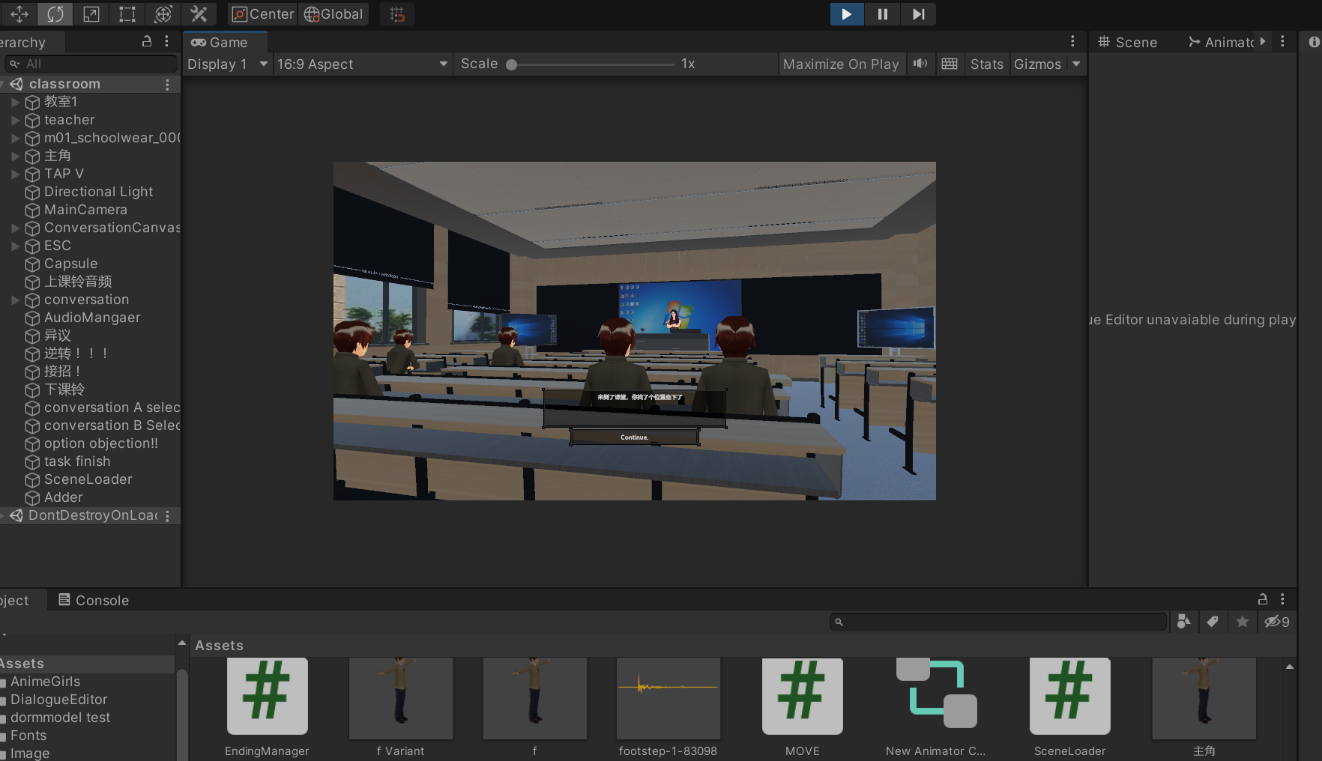The image size is (1322, 761).
Task: Stop play mode with Play button
Action: [846, 14]
